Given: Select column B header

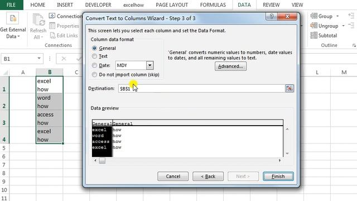Looking at the screenshot, I should pos(50,73).
